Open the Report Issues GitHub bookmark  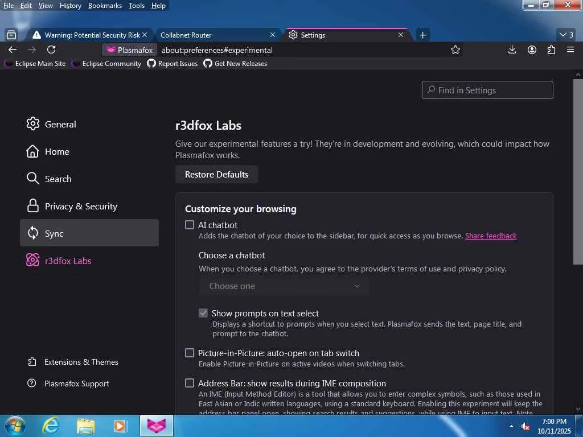172,64
